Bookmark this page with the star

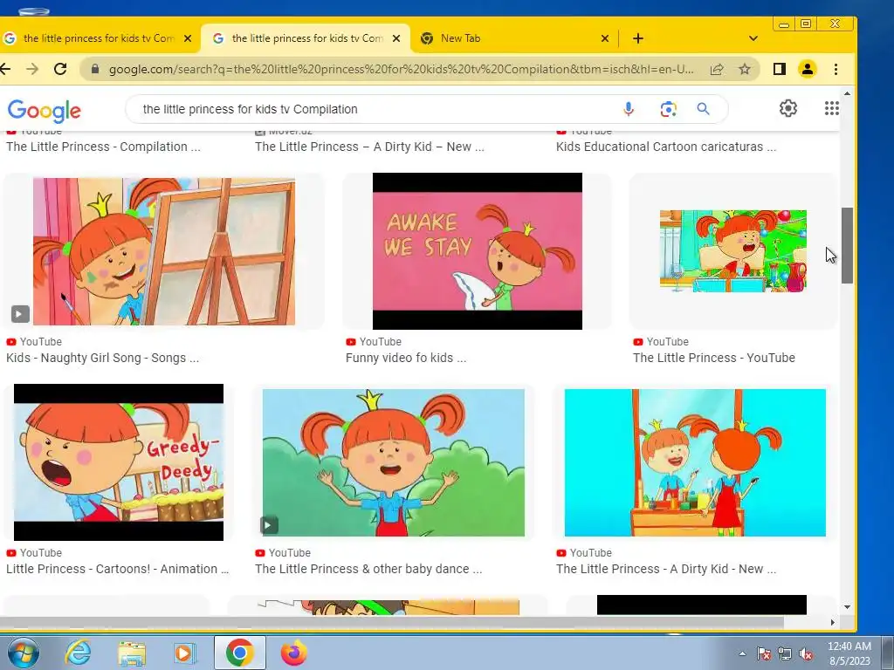point(744,69)
